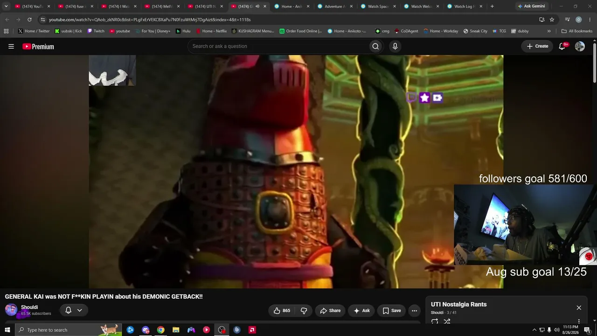Click the Windows taskbar search box
The height and width of the screenshot is (336, 597).
(69, 330)
